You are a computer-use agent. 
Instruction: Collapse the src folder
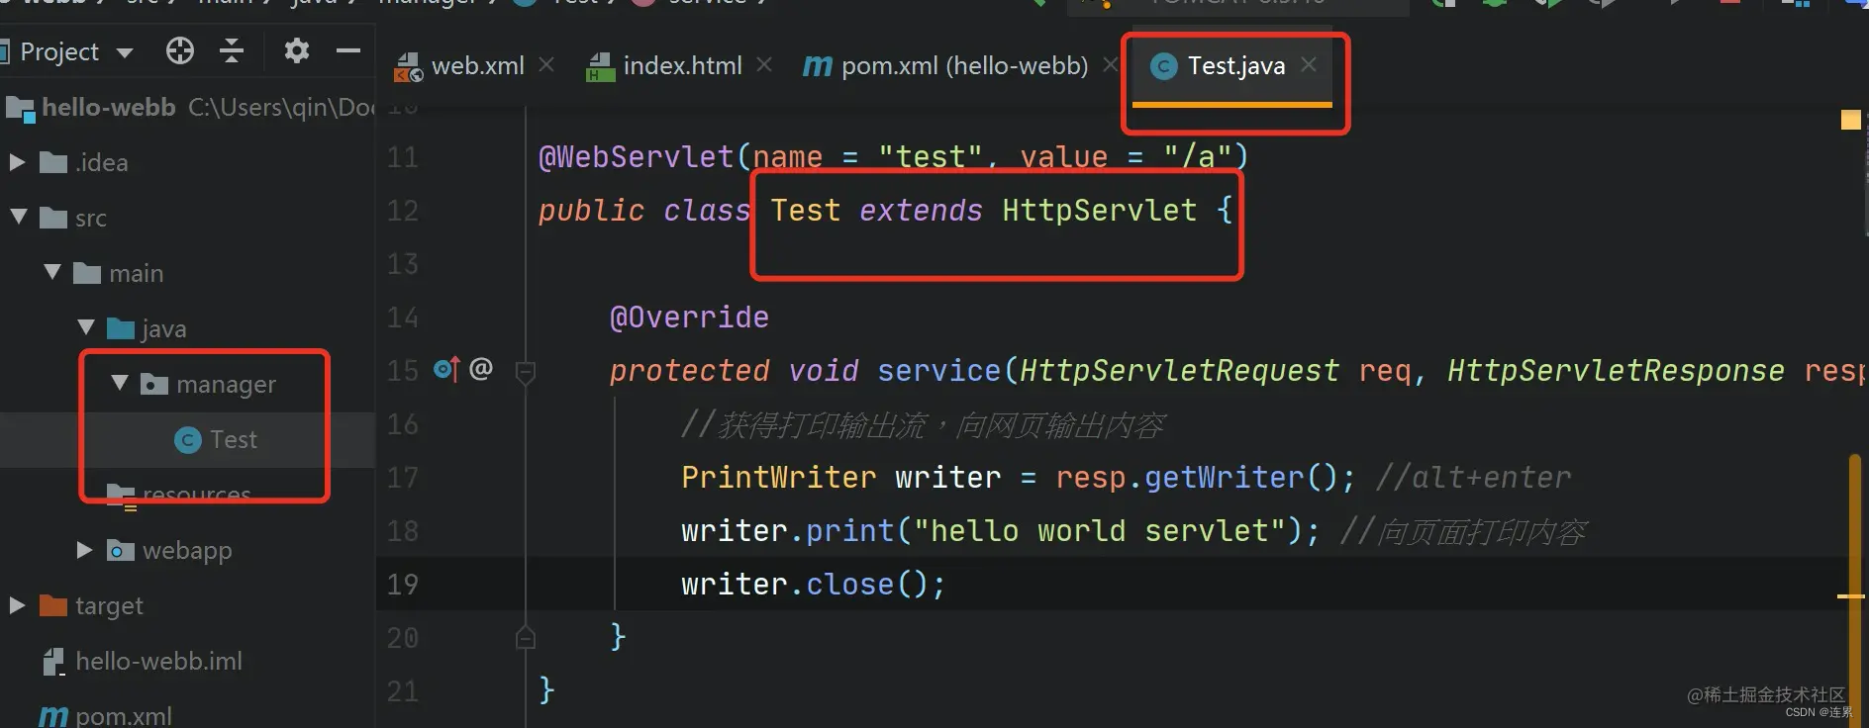tap(18, 217)
